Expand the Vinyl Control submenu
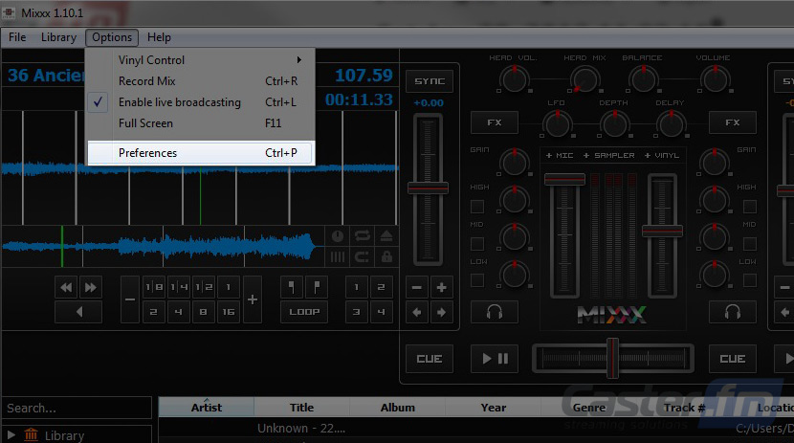Image resolution: width=794 pixels, height=443 pixels. pos(201,59)
